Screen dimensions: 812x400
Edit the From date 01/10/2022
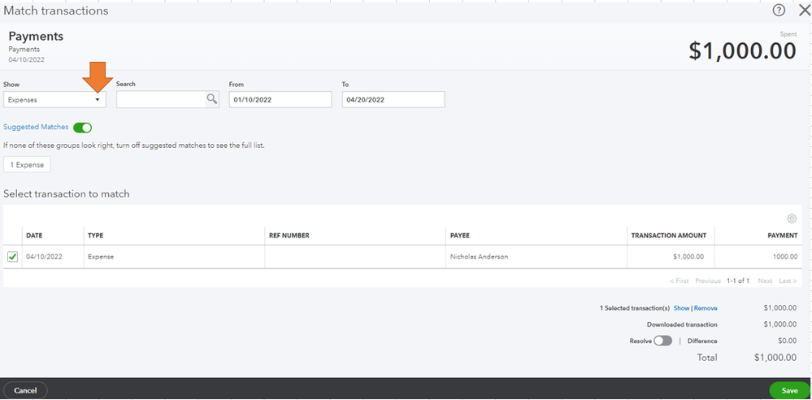[x=280, y=99]
